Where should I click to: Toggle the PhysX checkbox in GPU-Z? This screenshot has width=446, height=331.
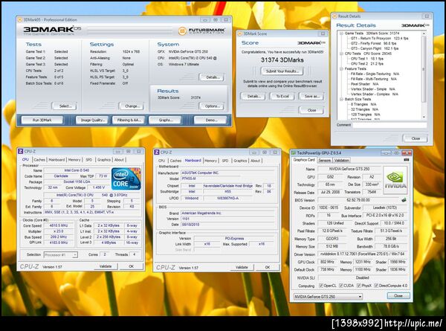tap(359, 286)
